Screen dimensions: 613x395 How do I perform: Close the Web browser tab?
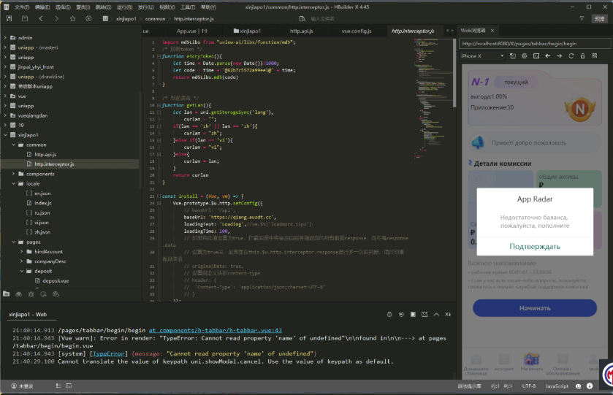point(492,31)
